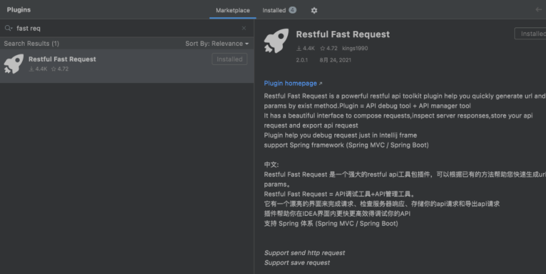Click the Installed button in details pane
This screenshot has width=546, height=274.
tap(530, 34)
